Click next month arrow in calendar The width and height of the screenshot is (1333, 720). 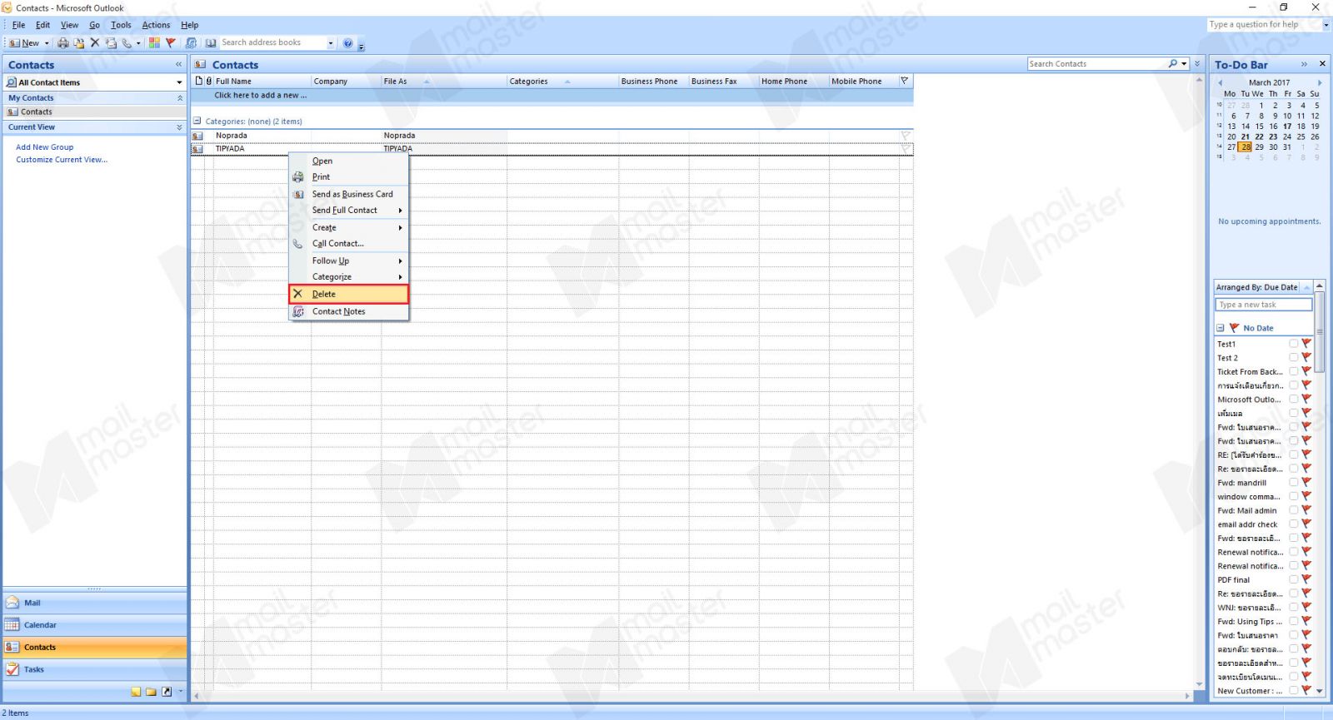pos(1320,82)
